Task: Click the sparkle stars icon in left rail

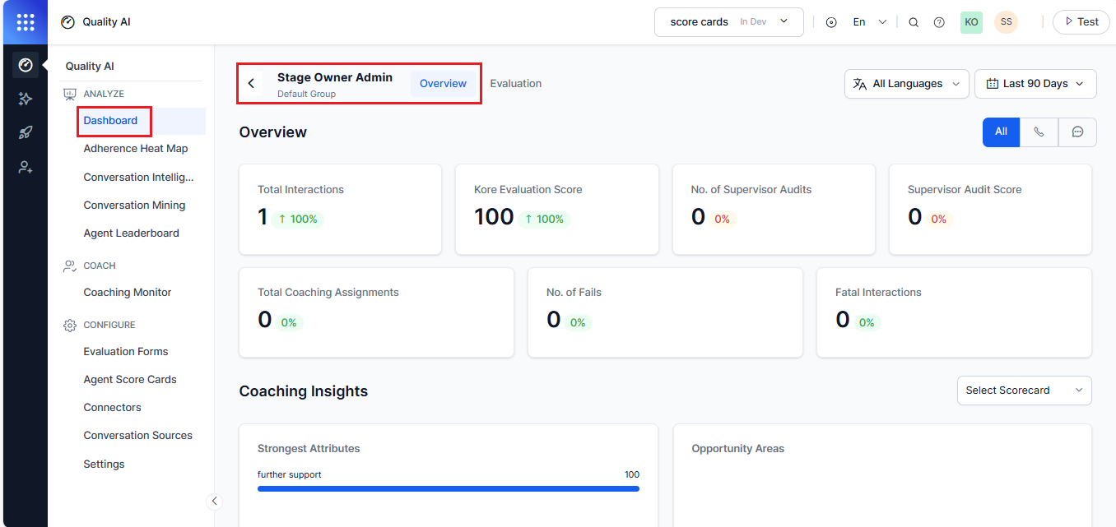Action: [25, 99]
